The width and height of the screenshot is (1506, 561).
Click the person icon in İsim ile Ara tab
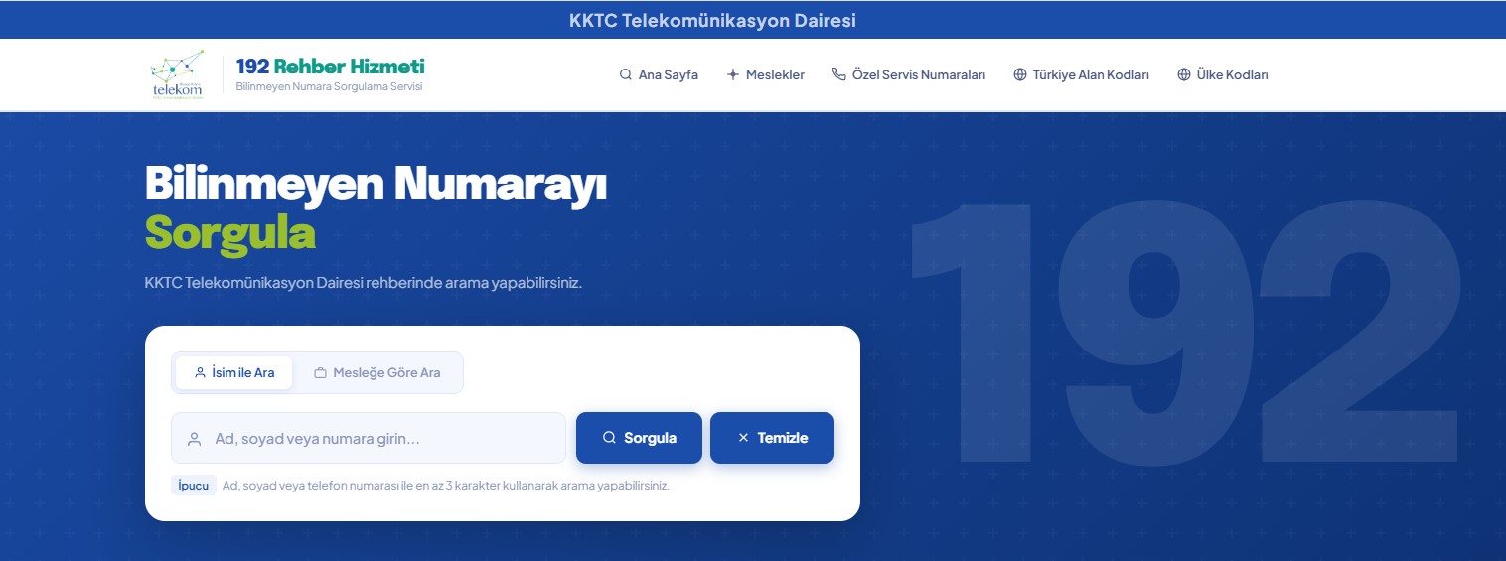201,373
